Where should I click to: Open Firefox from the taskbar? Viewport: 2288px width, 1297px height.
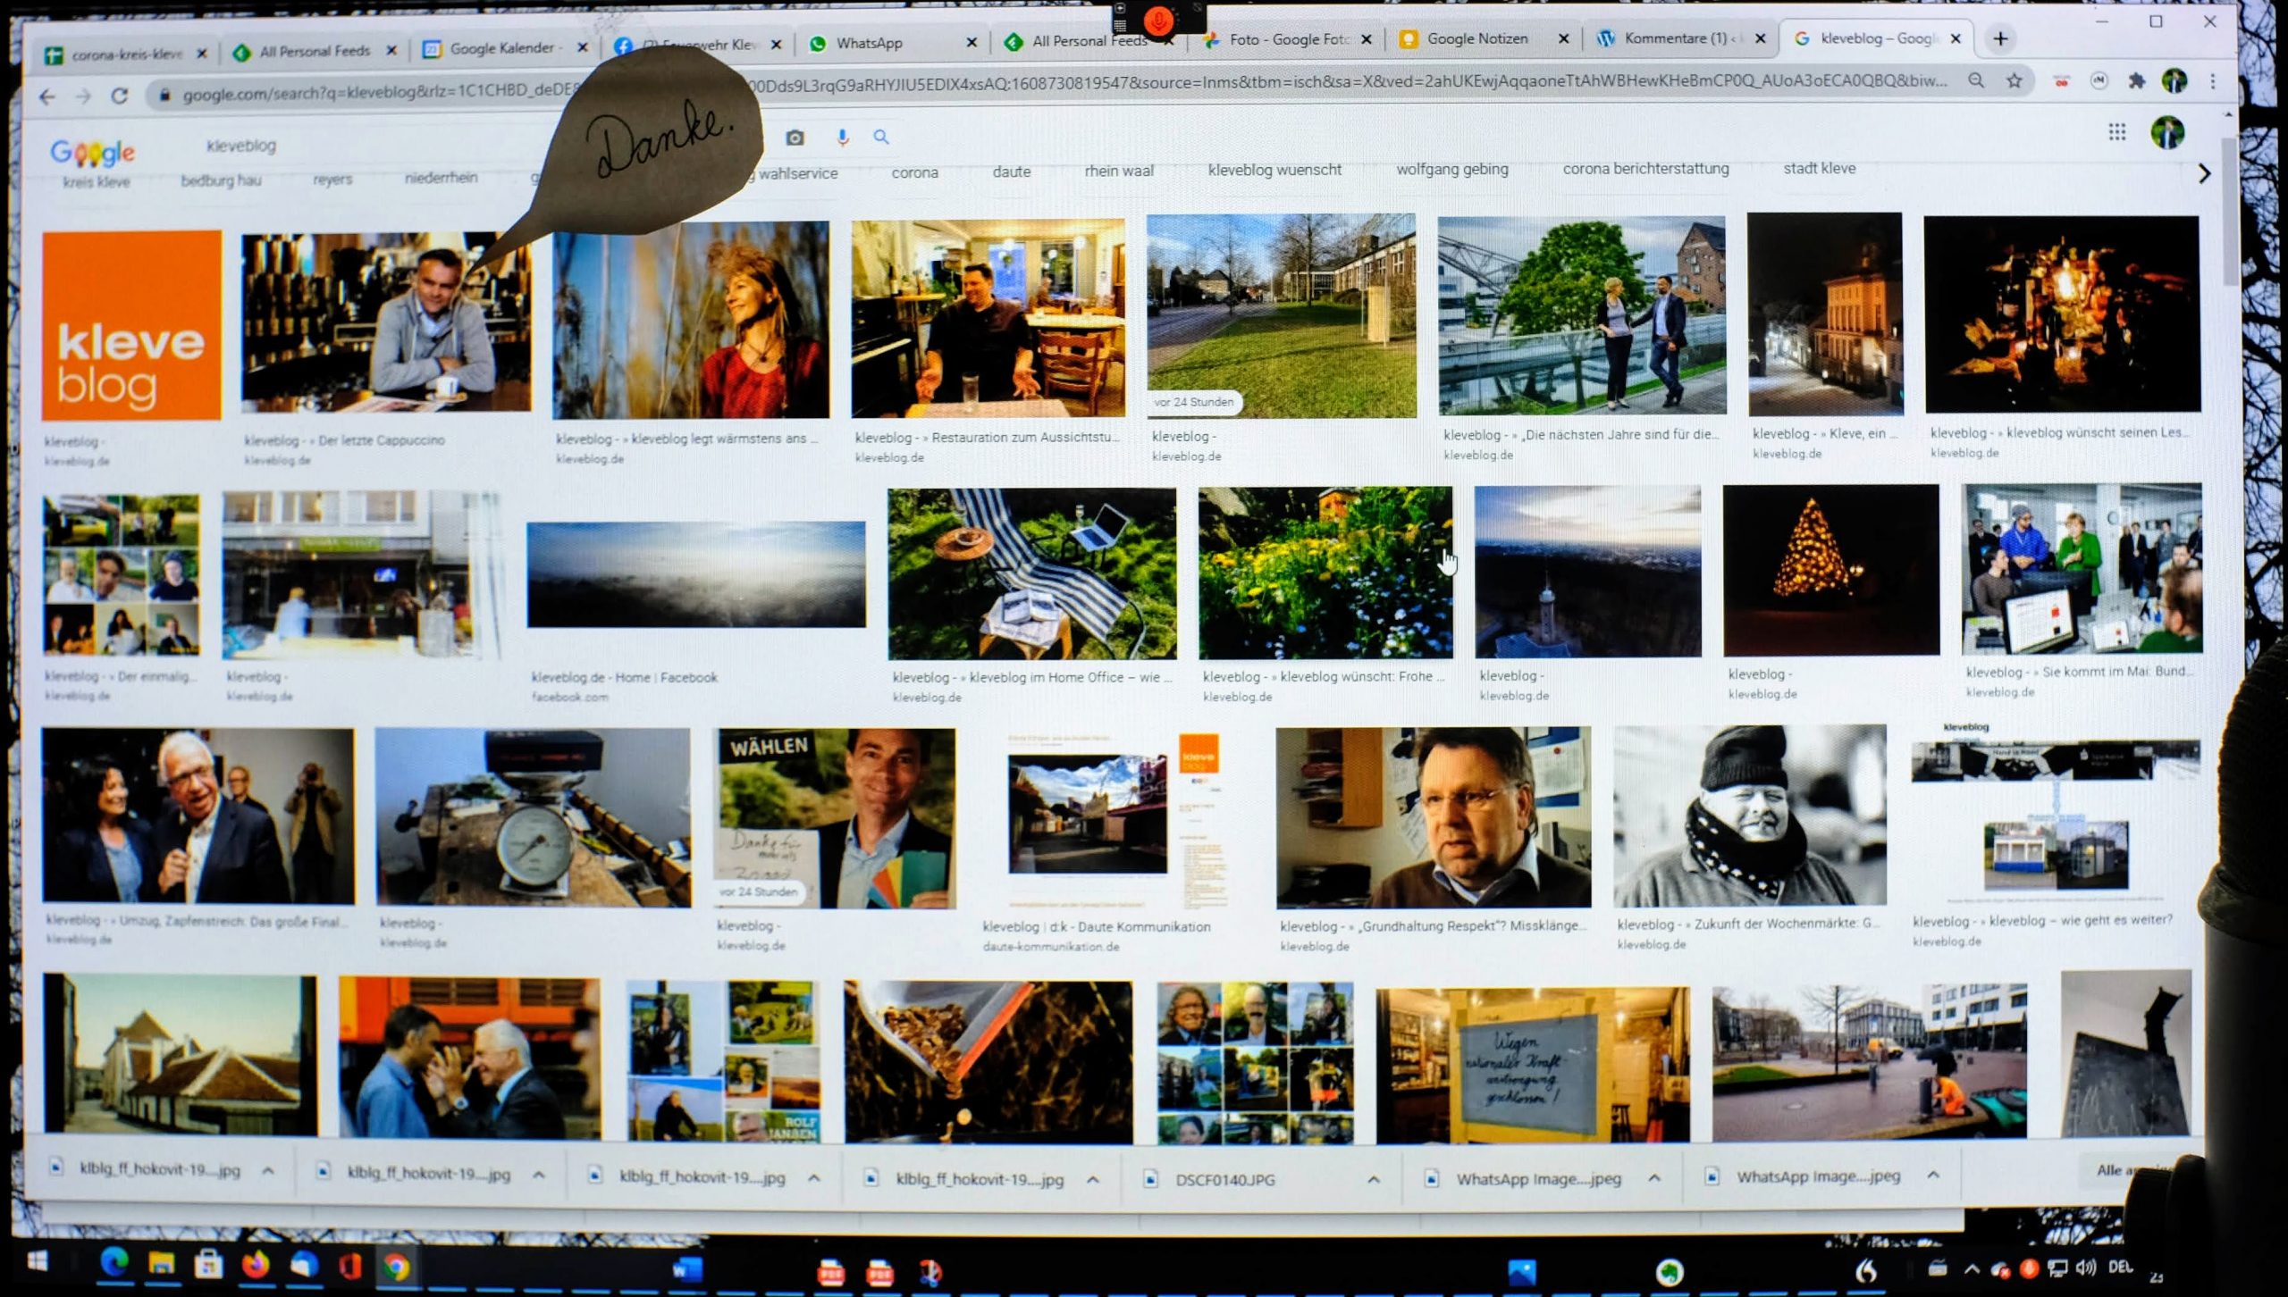[x=256, y=1265]
